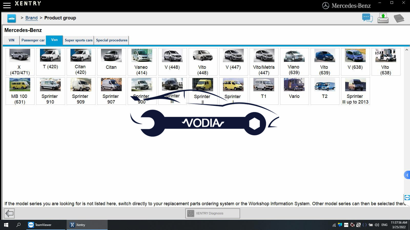
Task: Open the Special procedures tab
Action: 112,40
